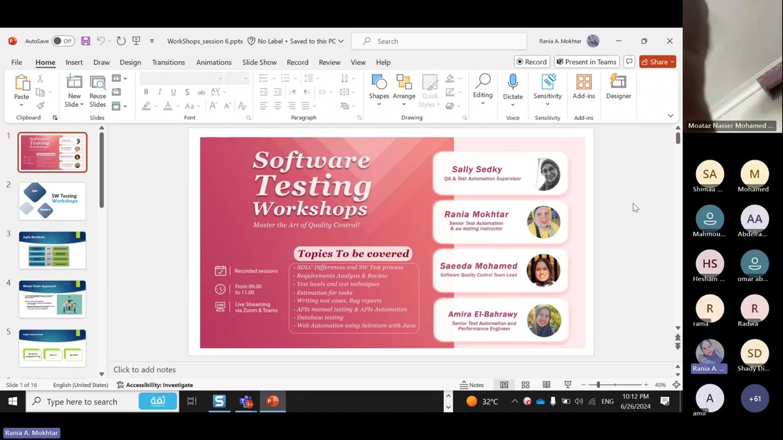The height and width of the screenshot is (440, 783).
Task: Toggle text Shadow formatting
Action: [188, 92]
